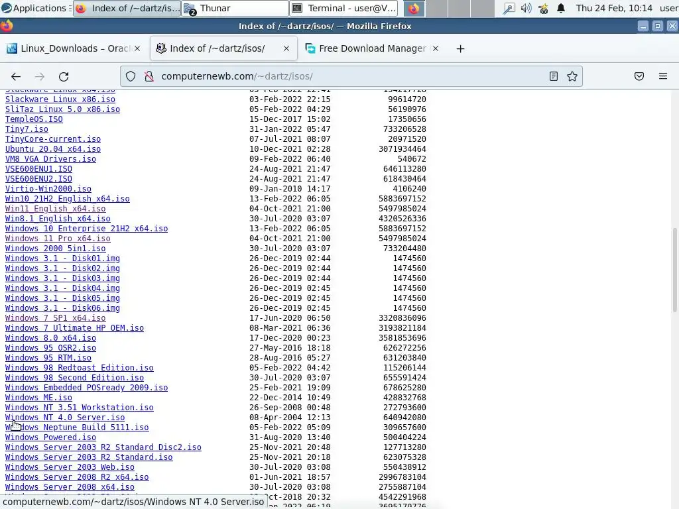This screenshot has width=679, height=509.
Task: Download Windows_98_Redtoast_Edition.iso
Action: [x=80, y=368]
